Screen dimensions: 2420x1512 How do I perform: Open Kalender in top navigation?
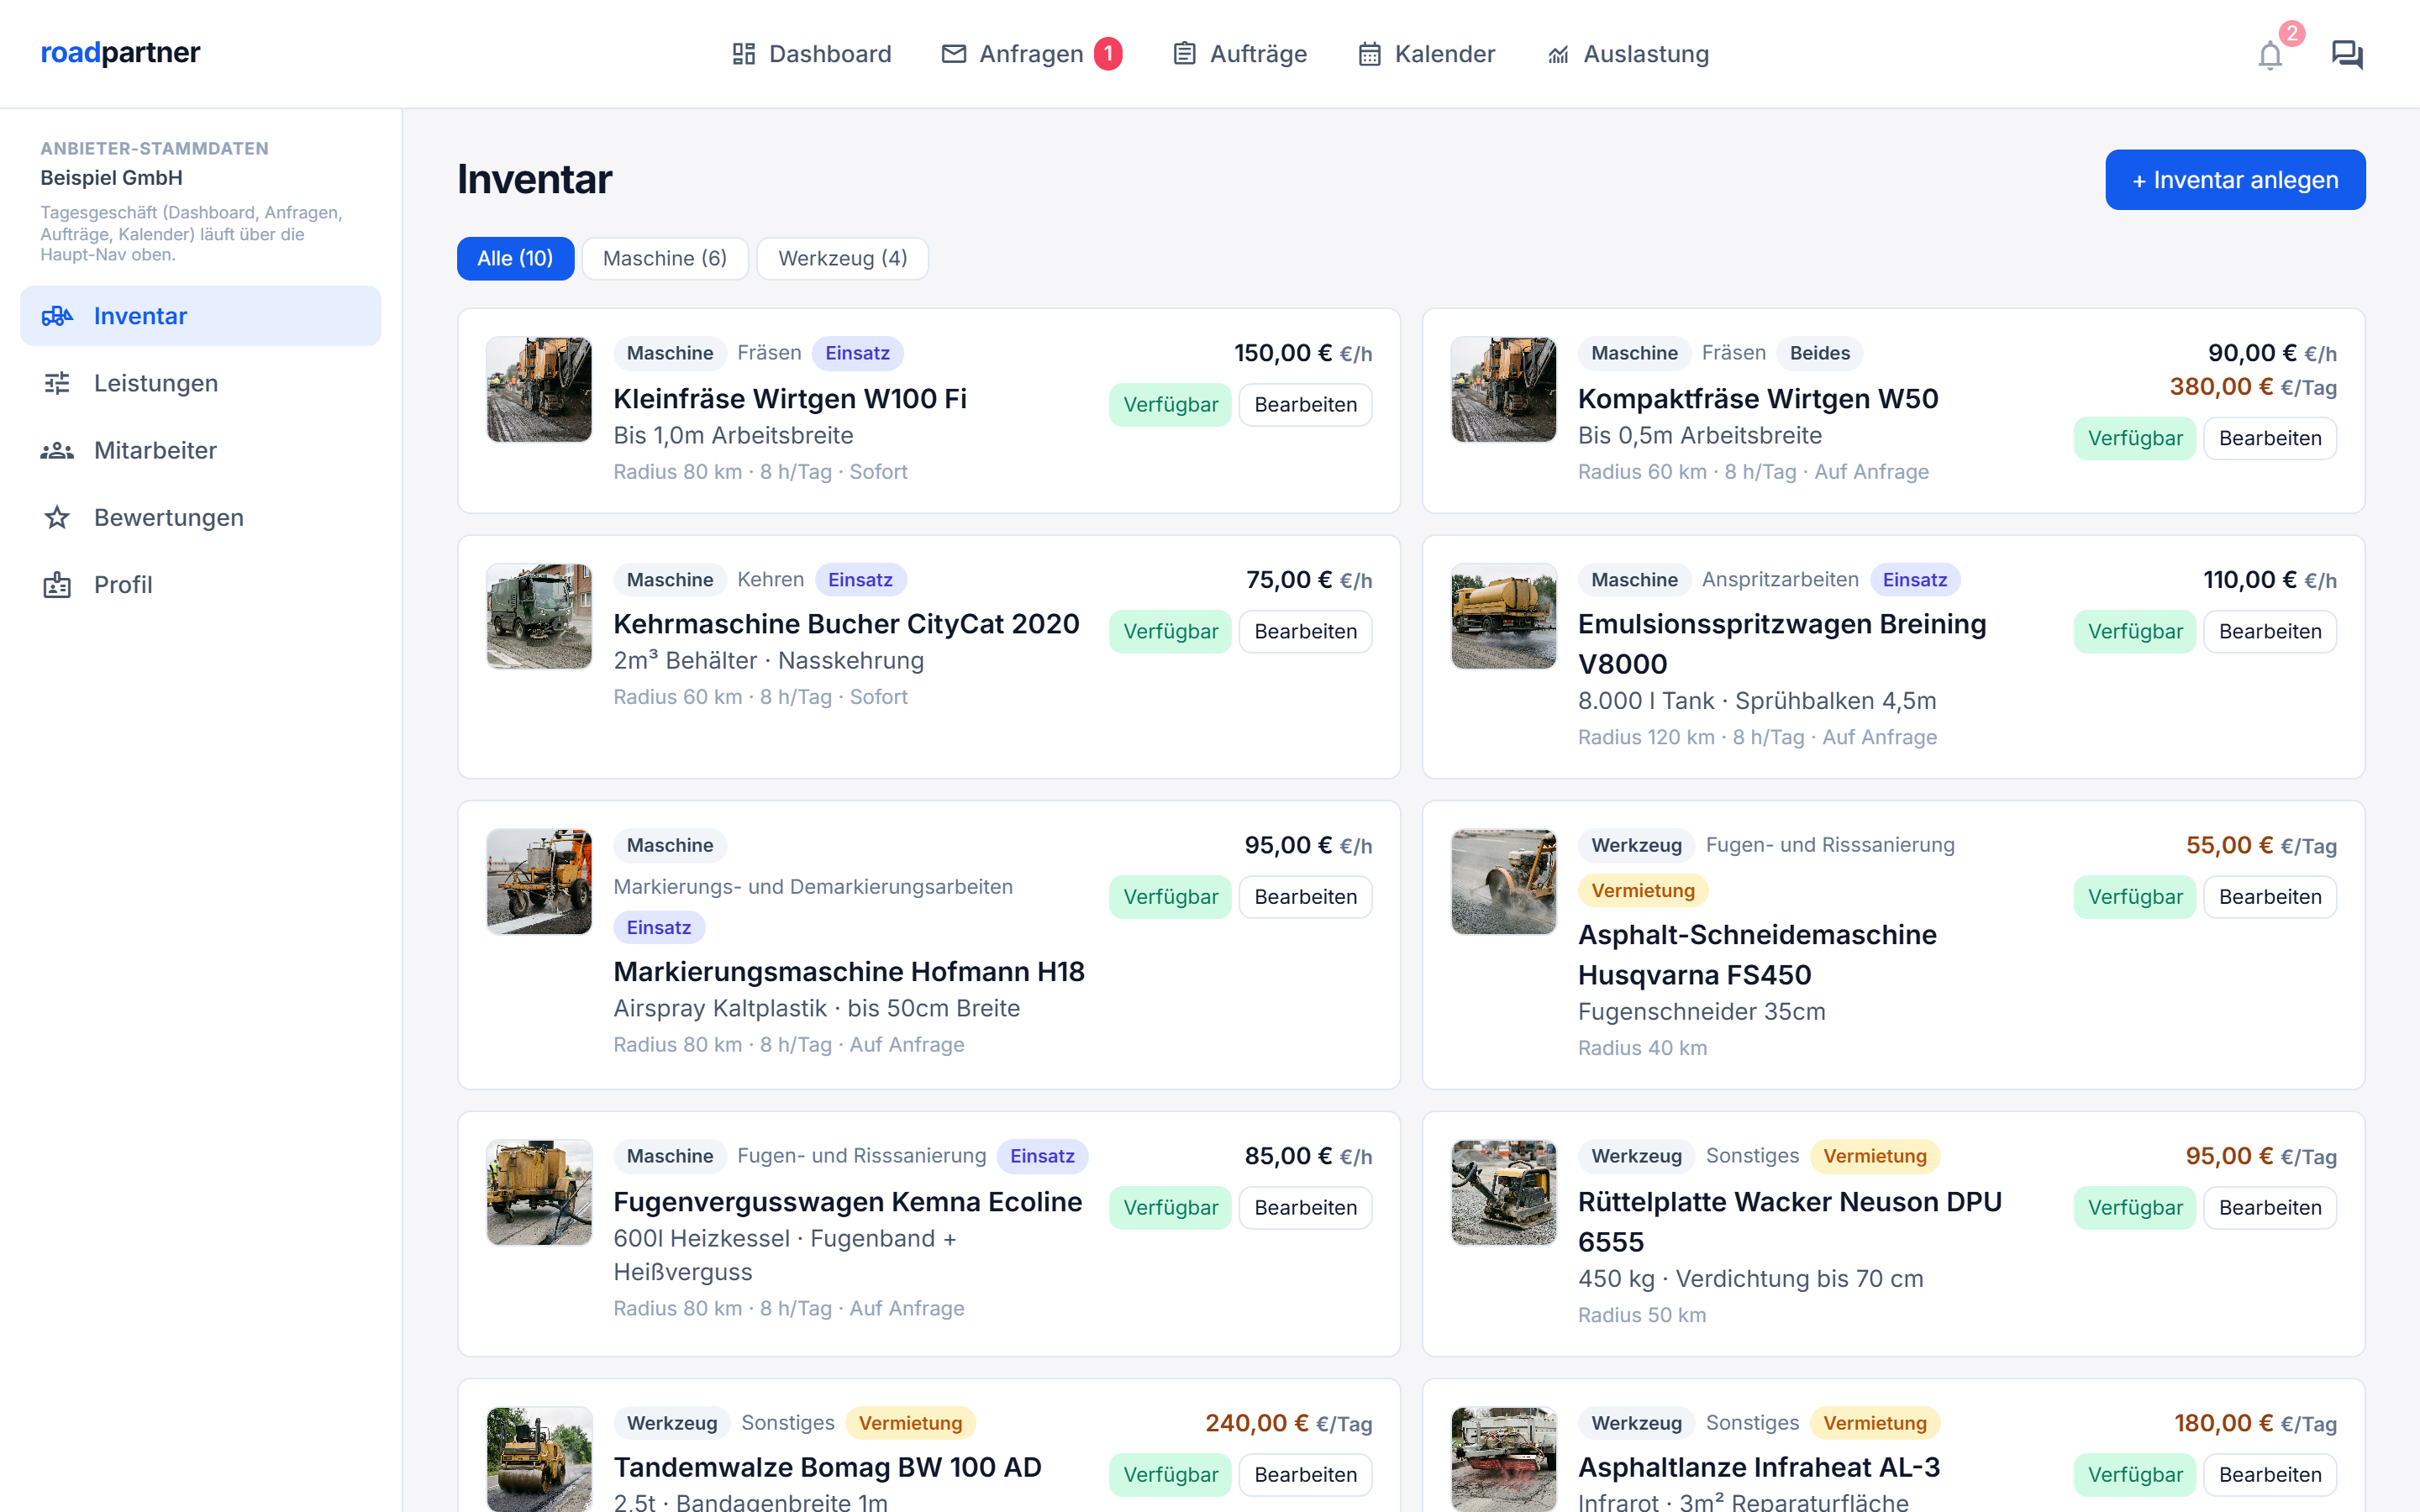1426,54
